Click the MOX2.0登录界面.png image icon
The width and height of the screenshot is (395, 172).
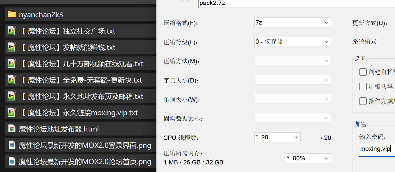pyautogui.click(x=12, y=145)
